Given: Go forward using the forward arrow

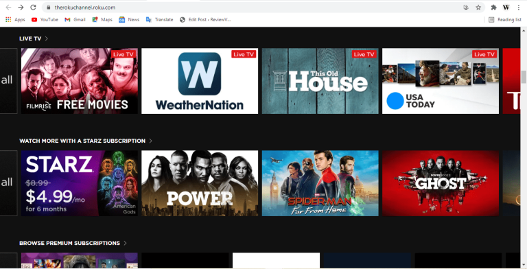Looking at the screenshot, I should (21, 7).
